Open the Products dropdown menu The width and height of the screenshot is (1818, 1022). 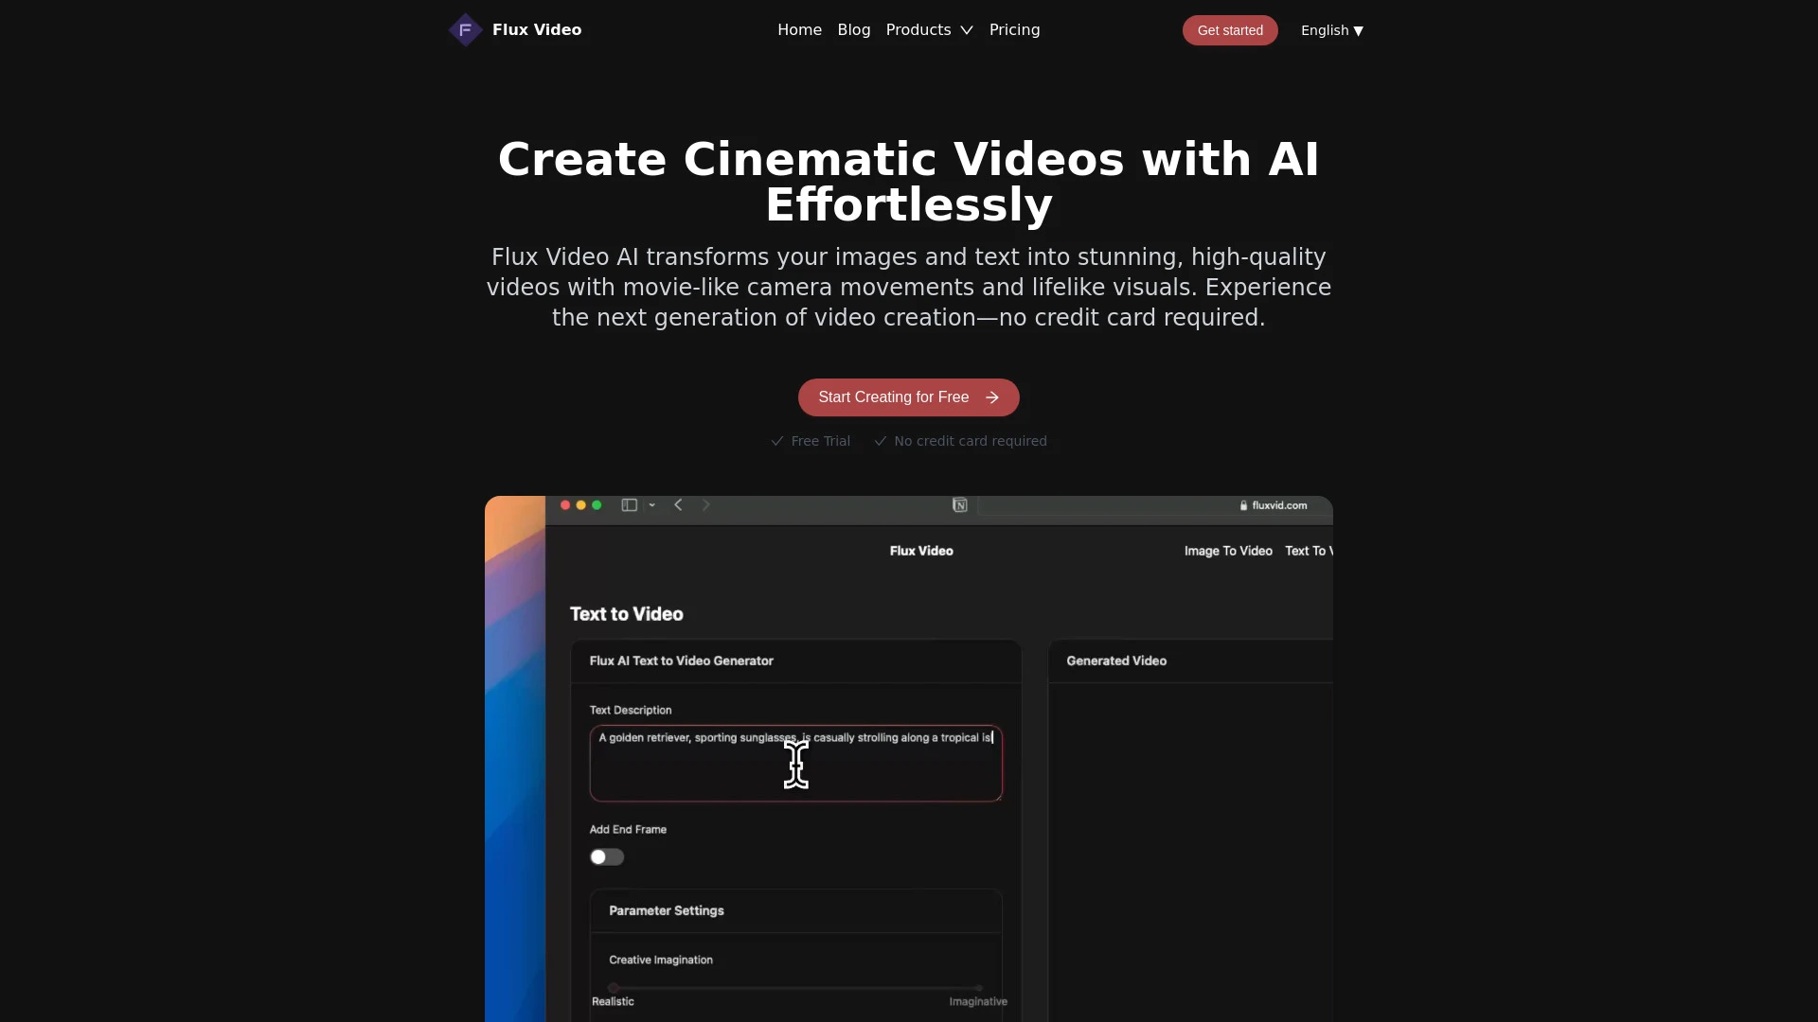click(x=929, y=28)
